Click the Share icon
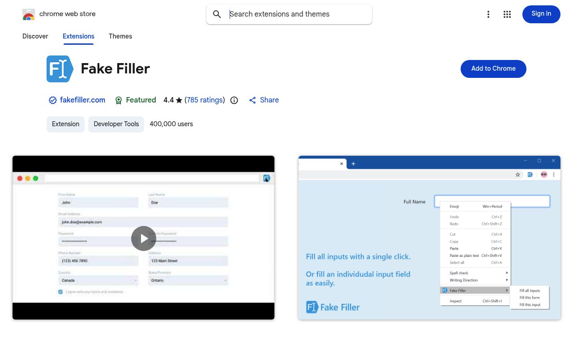 [252, 100]
